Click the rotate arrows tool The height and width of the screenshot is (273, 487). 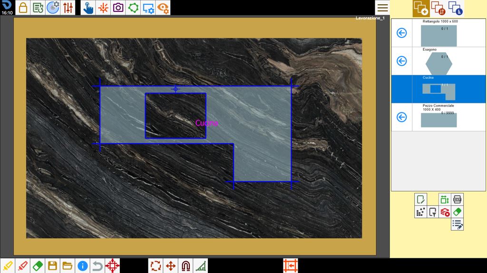point(156,266)
